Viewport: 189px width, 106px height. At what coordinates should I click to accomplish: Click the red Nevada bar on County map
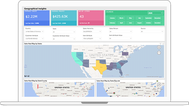click(x=38, y=86)
